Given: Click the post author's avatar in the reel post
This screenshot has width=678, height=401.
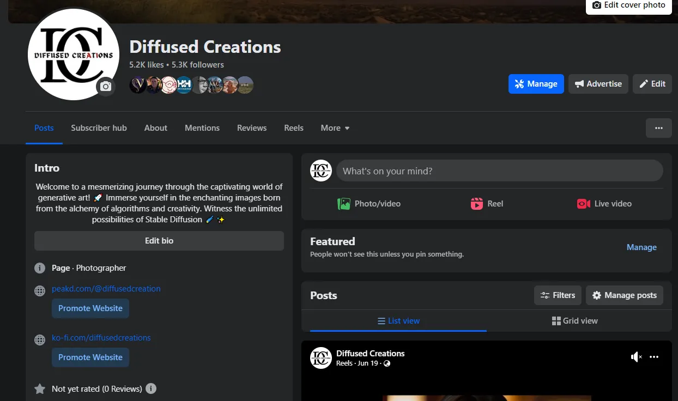Looking at the screenshot, I should click(x=321, y=358).
